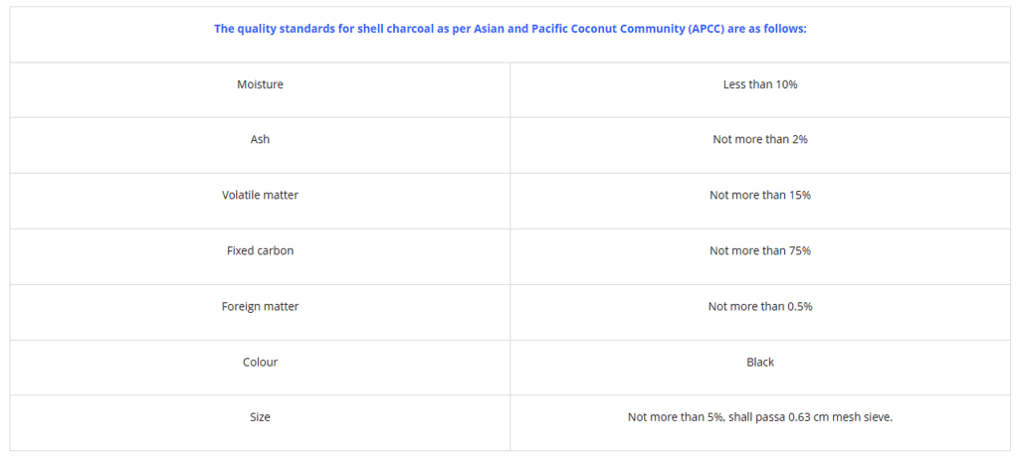Select the Volatile matter label
Screen dimensions: 1019x456
tap(260, 196)
